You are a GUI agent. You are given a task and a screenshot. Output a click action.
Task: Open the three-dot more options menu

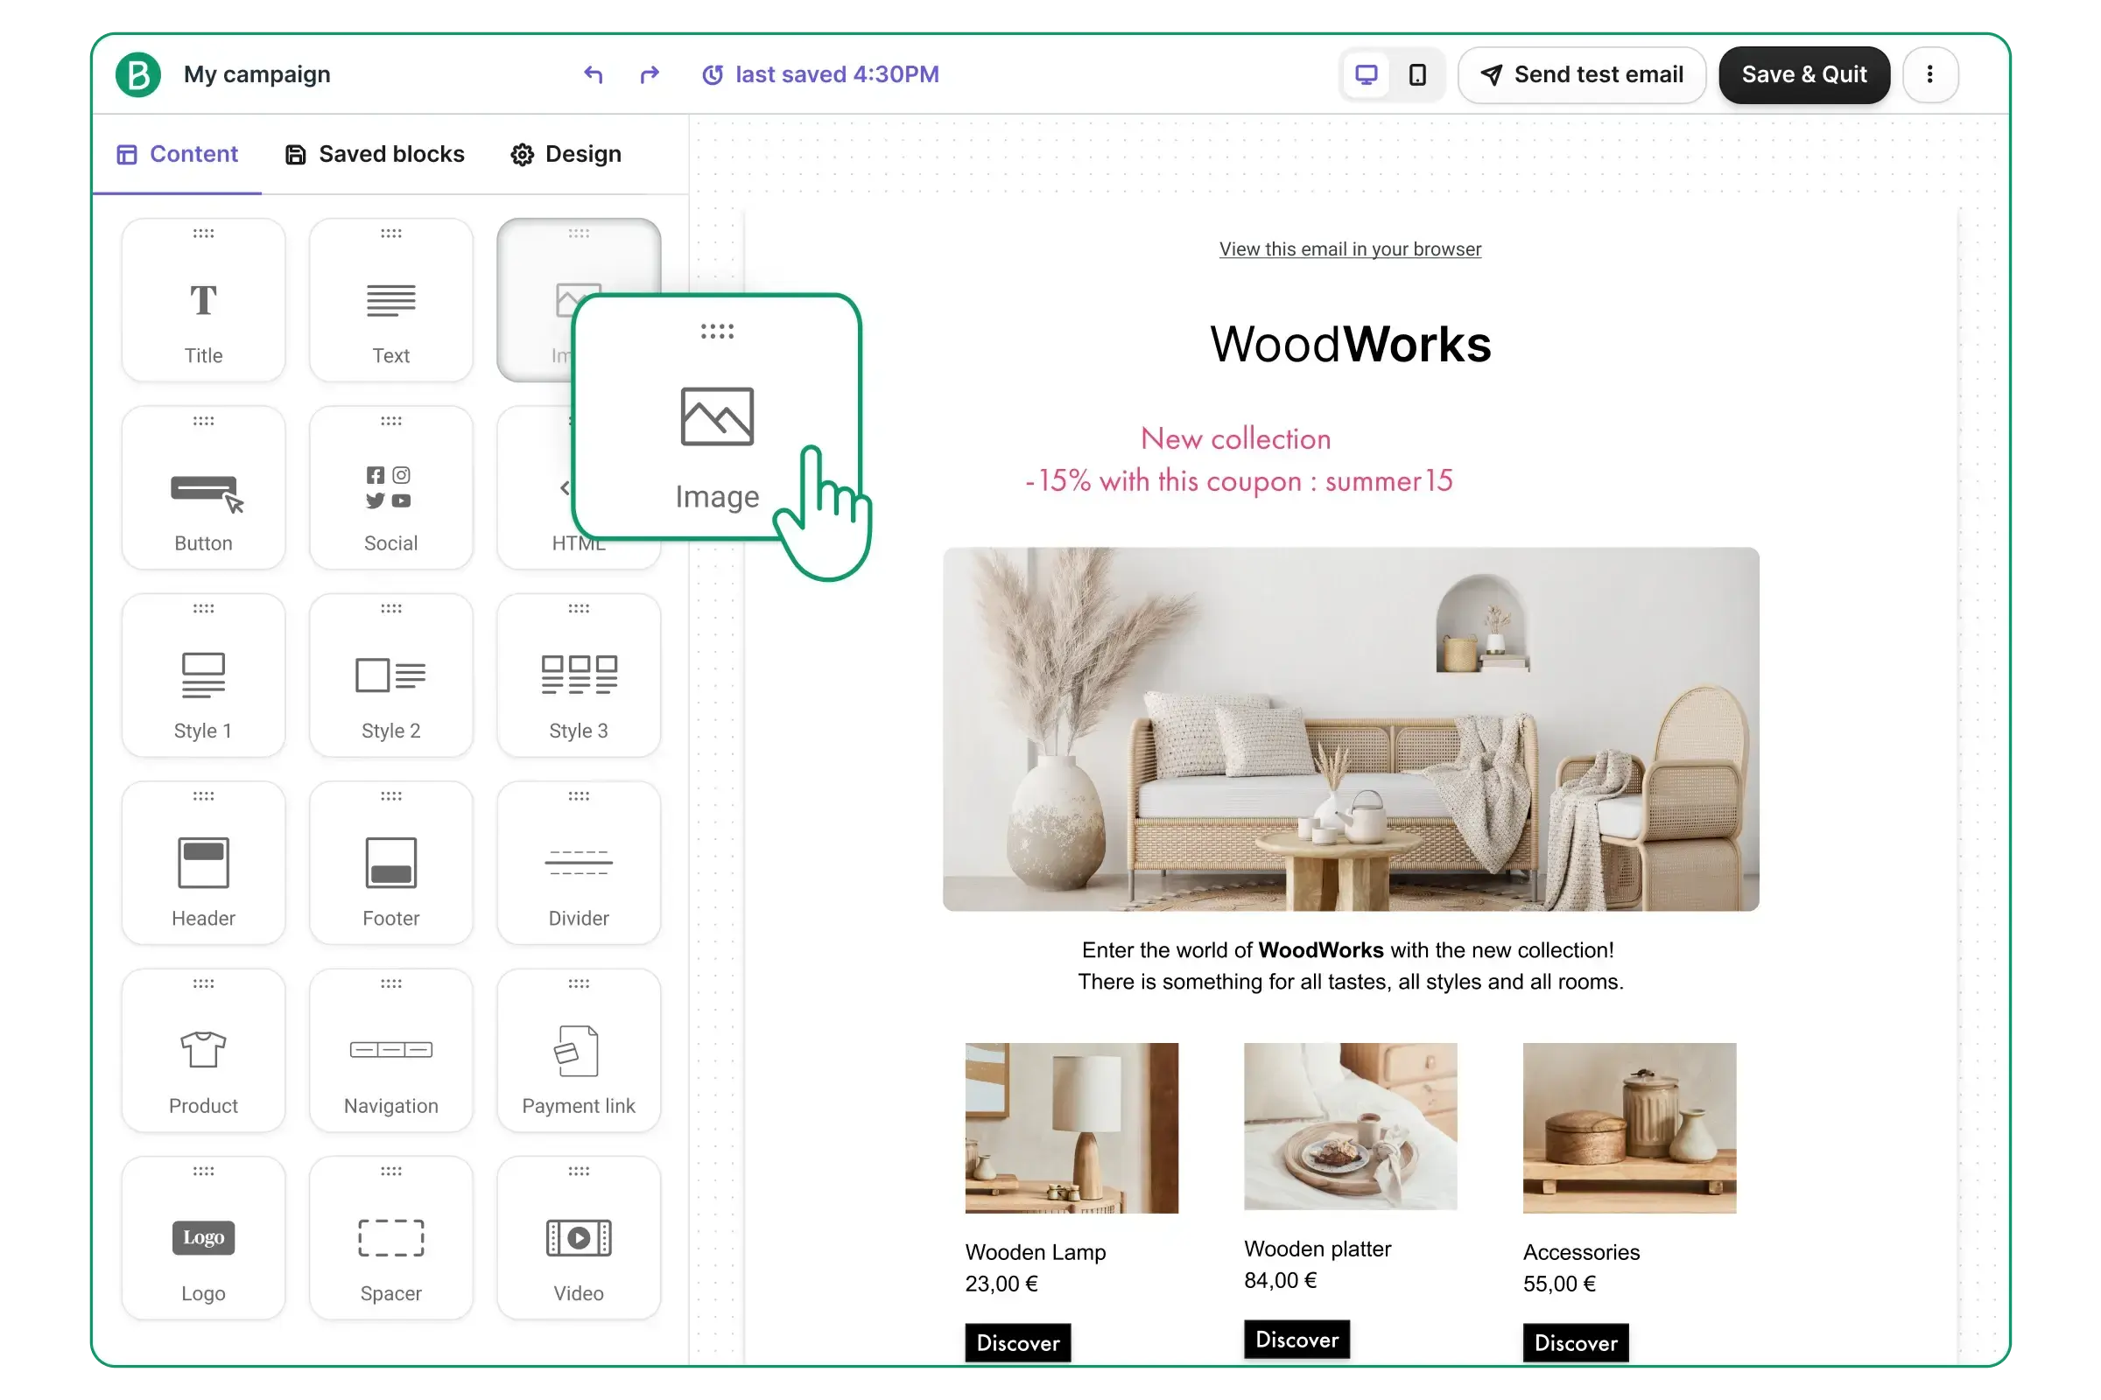(x=1929, y=74)
